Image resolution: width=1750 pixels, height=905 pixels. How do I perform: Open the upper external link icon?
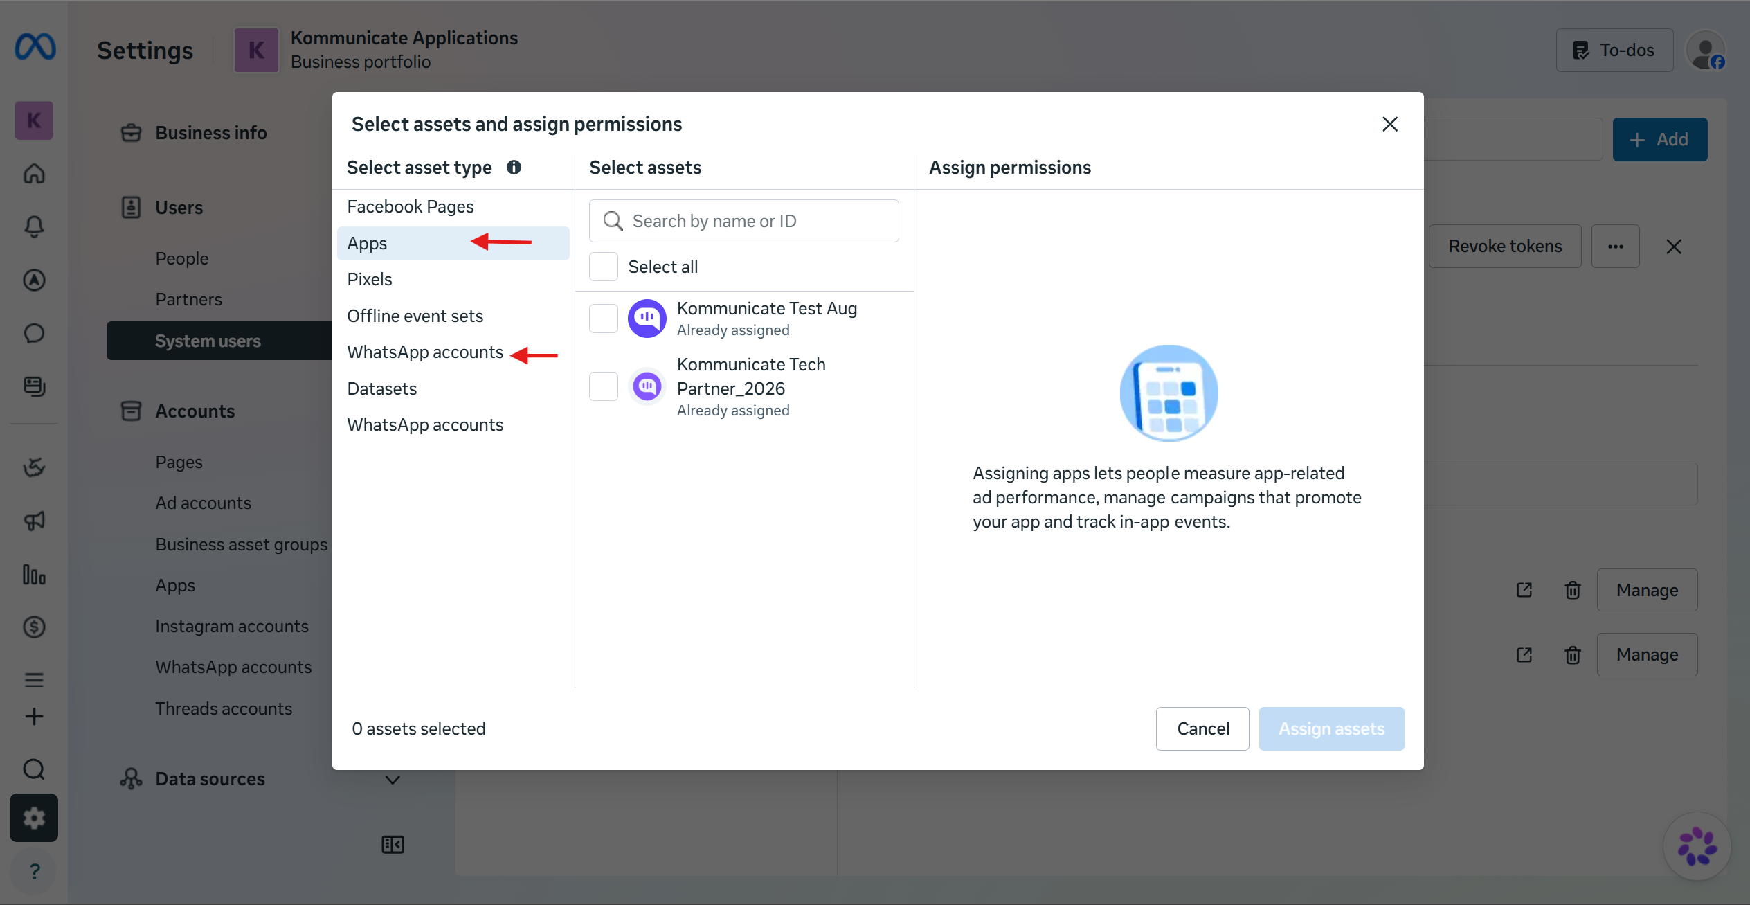(1524, 590)
